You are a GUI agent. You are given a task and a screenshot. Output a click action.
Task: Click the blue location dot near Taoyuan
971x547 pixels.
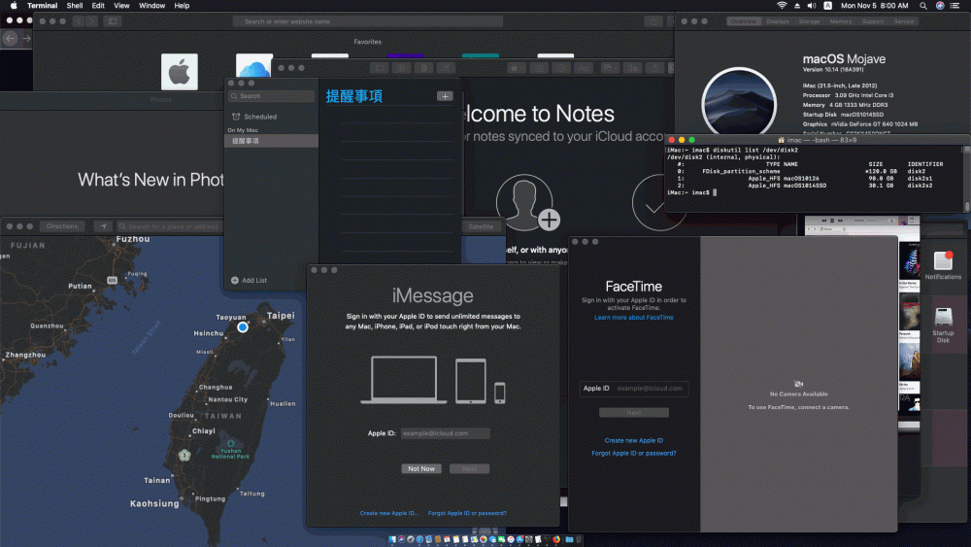(x=243, y=326)
